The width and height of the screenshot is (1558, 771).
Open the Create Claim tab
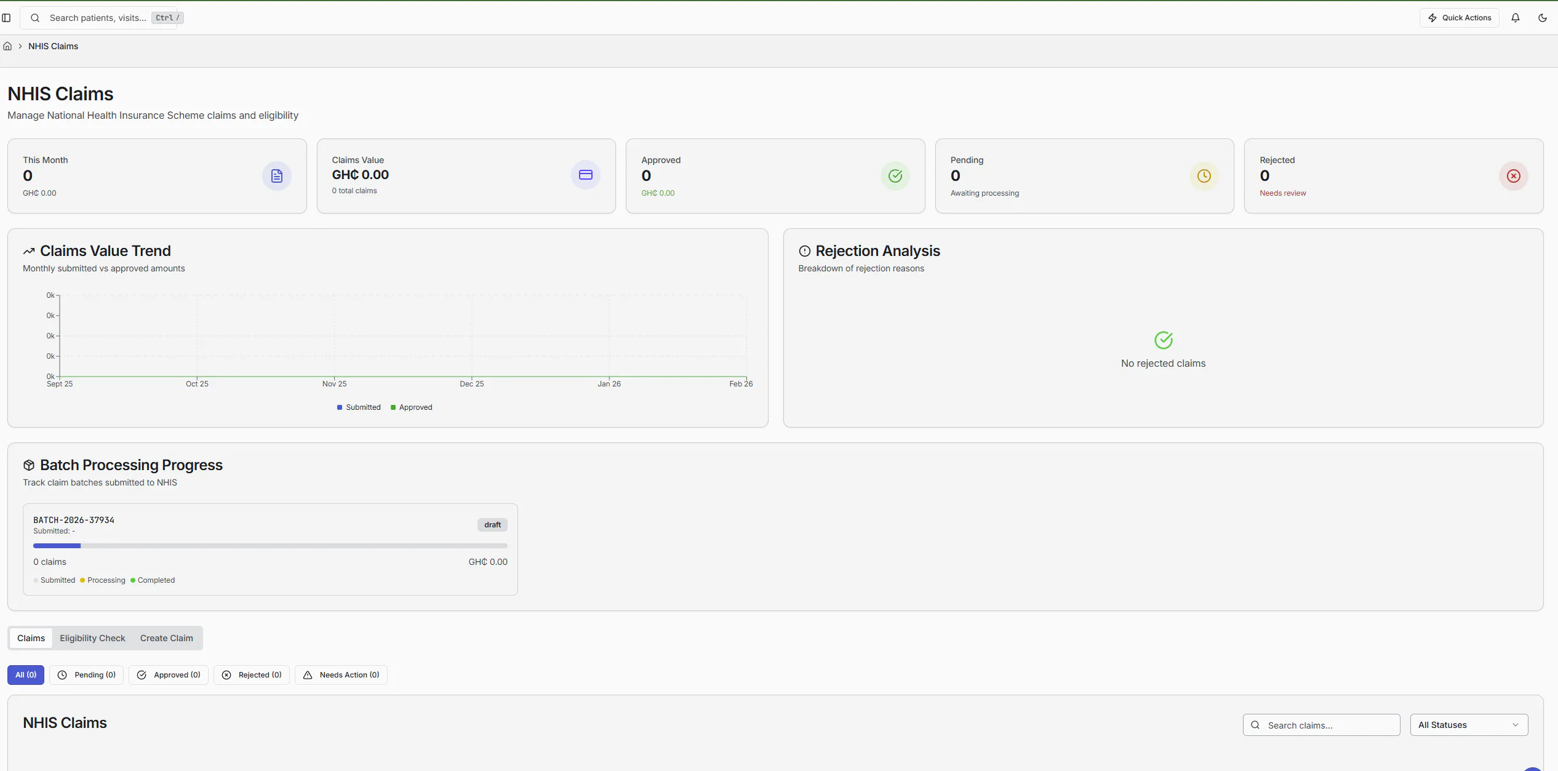(x=166, y=638)
